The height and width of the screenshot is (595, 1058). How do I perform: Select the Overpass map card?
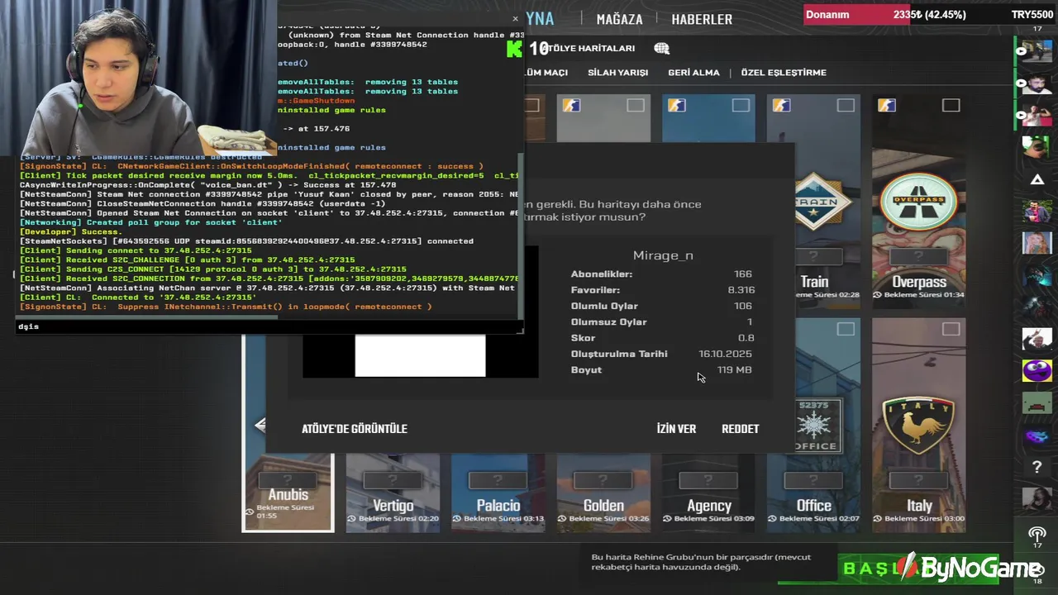[x=918, y=202]
